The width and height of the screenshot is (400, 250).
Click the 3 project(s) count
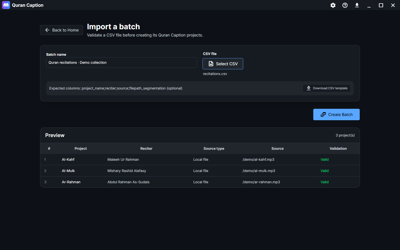coord(345,135)
